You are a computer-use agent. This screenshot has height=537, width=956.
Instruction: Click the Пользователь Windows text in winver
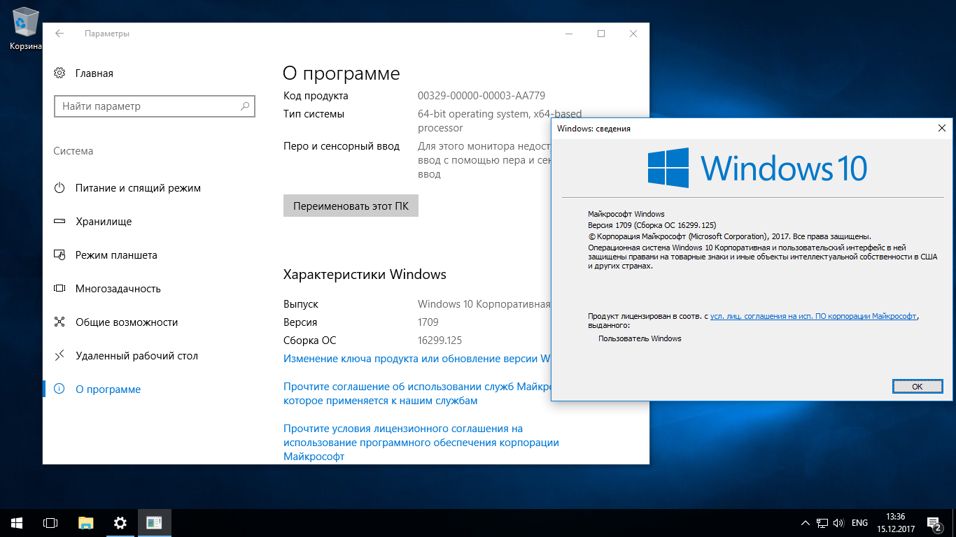[640, 338]
